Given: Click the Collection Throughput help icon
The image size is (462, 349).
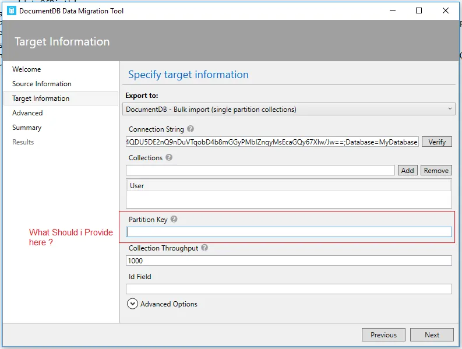Looking at the screenshot, I should 204,248.
